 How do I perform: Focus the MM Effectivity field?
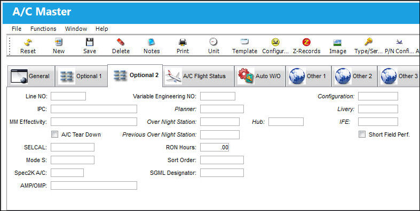pos(94,122)
